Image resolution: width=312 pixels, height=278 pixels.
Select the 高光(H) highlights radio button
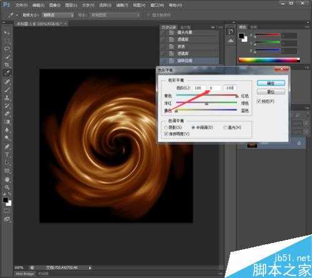click(225, 127)
